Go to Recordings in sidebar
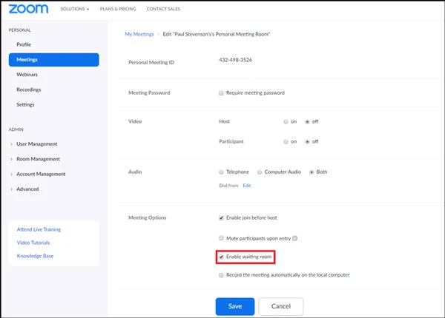Viewport: 445px width, 318px height. point(30,89)
